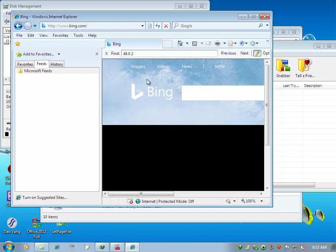Image resolution: width=336 pixels, height=252 pixels.
Task: Open the 100% zoom level dropdown
Action: tap(262, 201)
